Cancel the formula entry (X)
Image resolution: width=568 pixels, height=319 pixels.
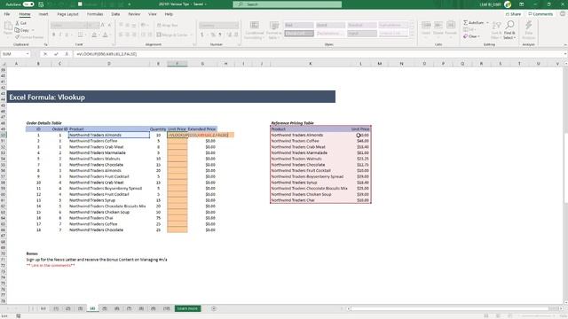pos(45,54)
